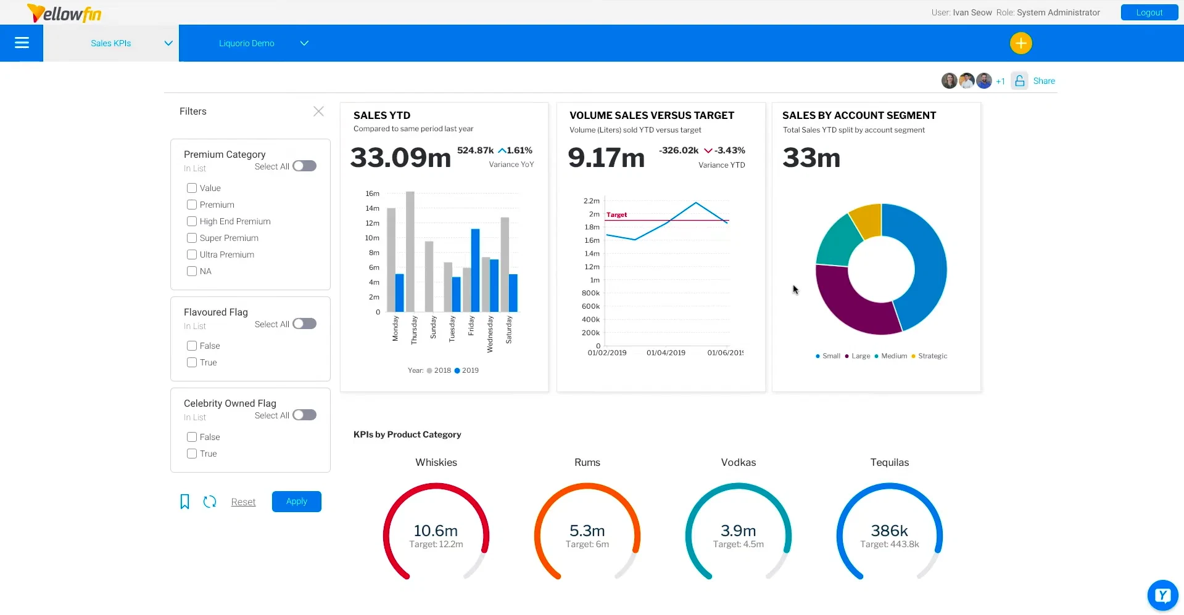Open the +1 shared user avatars
The height and width of the screenshot is (615, 1184).
[x=1000, y=81]
